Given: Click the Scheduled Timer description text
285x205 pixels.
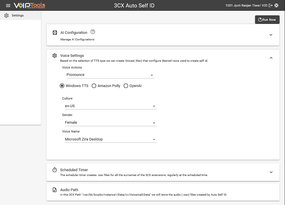Looking at the screenshot, I should [x=134, y=175].
